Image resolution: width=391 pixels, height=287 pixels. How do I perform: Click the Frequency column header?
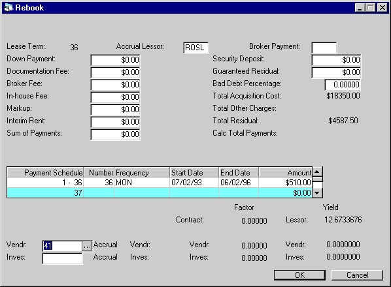pyautogui.click(x=142, y=172)
